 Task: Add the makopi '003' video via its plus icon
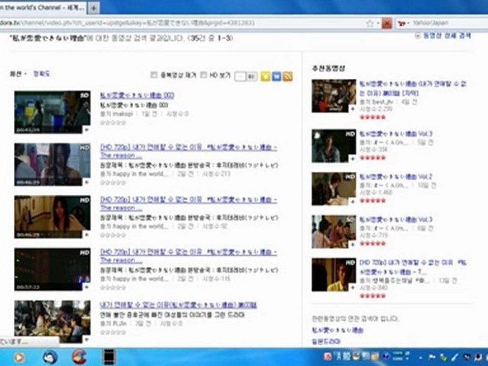click(86, 130)
